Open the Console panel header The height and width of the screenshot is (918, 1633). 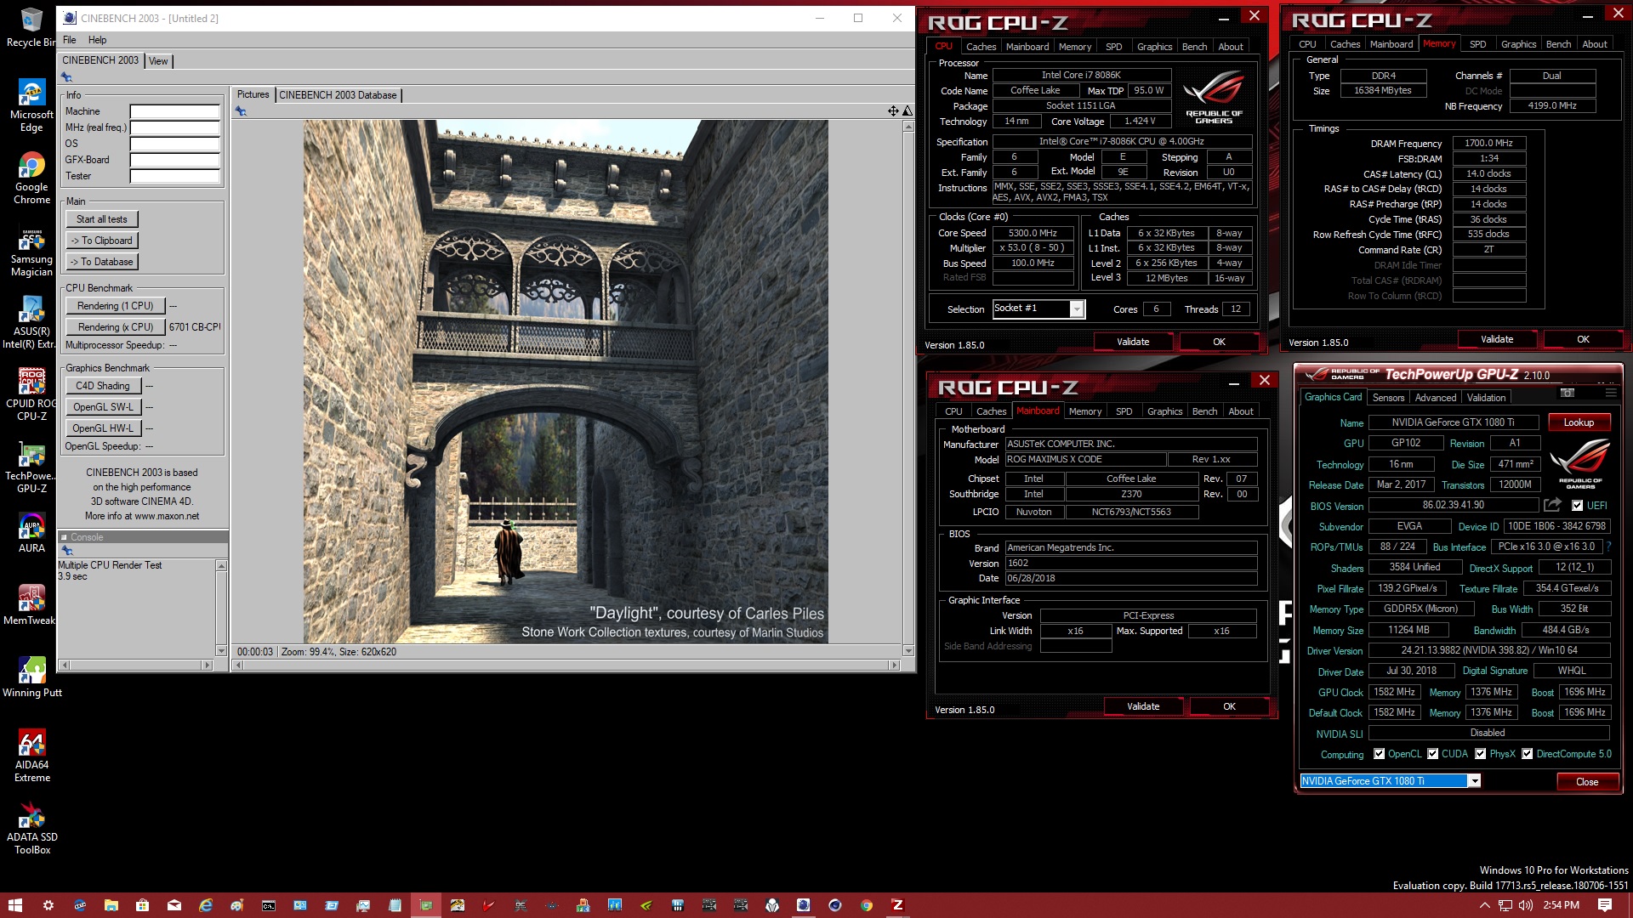143,537
